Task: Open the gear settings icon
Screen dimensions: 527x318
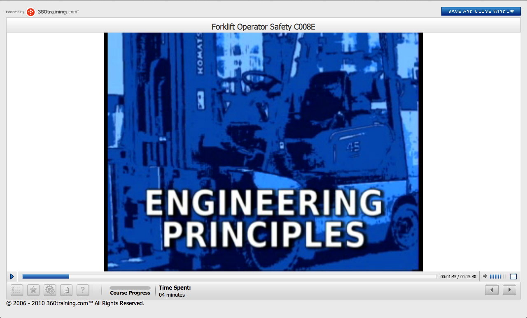Action: click(x=50, y=290)
